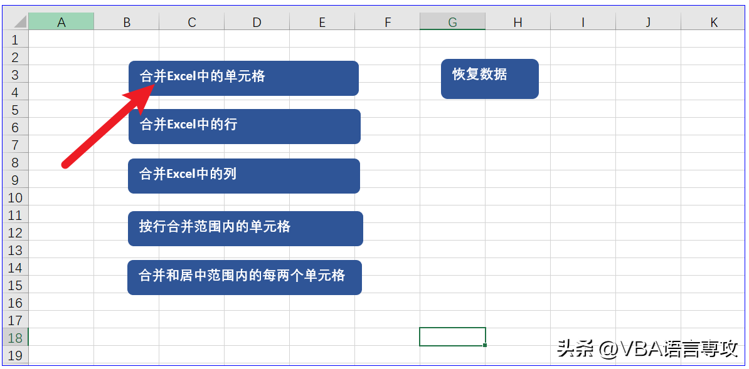
Task: Select column G header
Action: click(453, 21)
